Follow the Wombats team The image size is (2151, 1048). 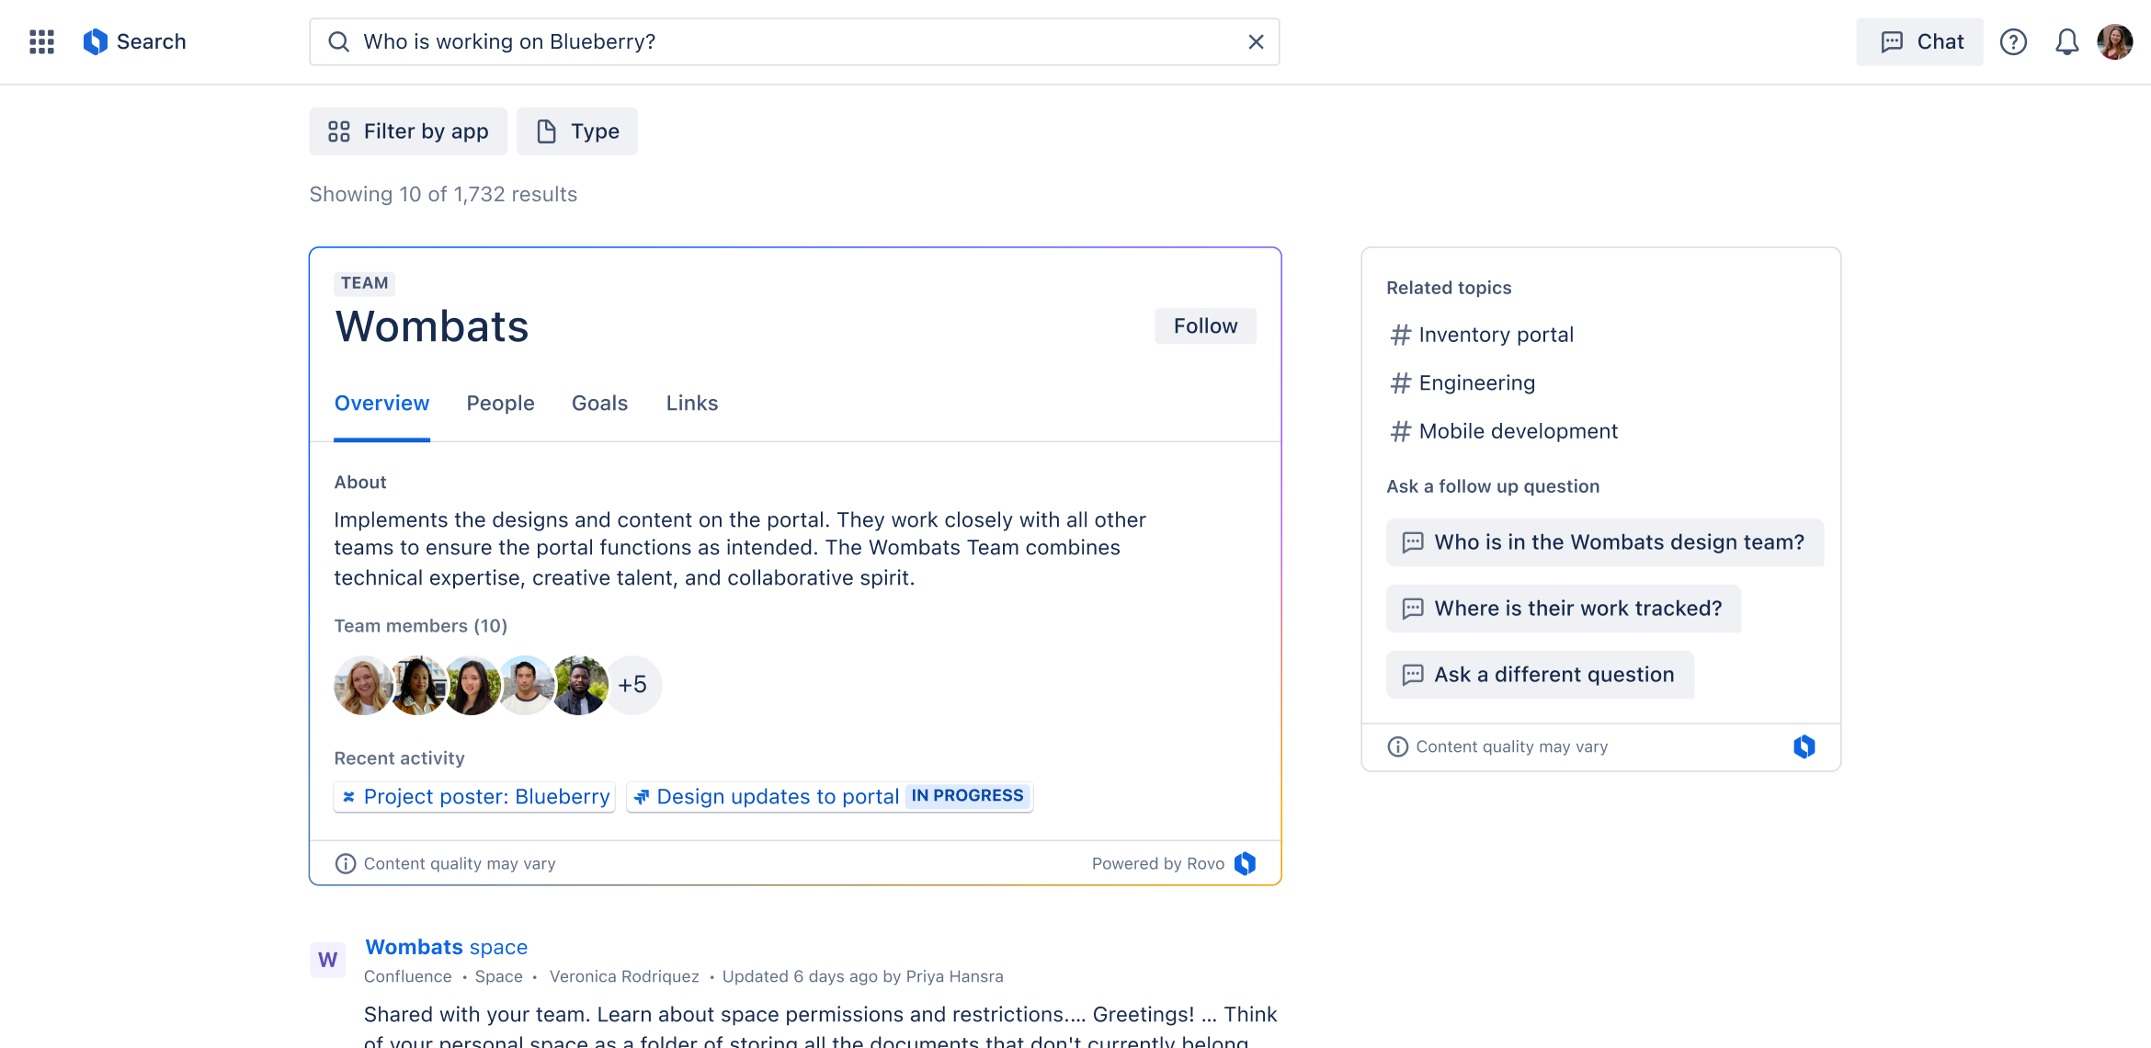point(1205,326)
